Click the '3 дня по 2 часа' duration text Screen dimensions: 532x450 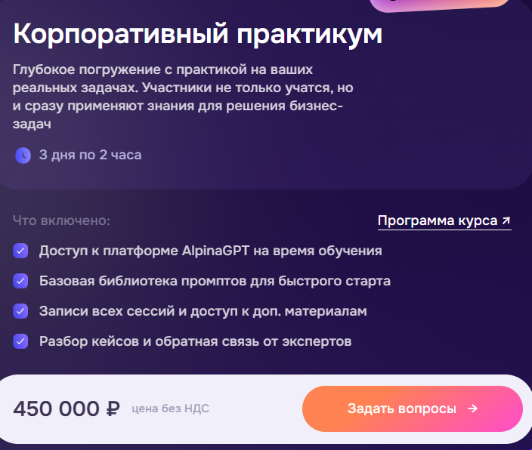click(90, 156)
